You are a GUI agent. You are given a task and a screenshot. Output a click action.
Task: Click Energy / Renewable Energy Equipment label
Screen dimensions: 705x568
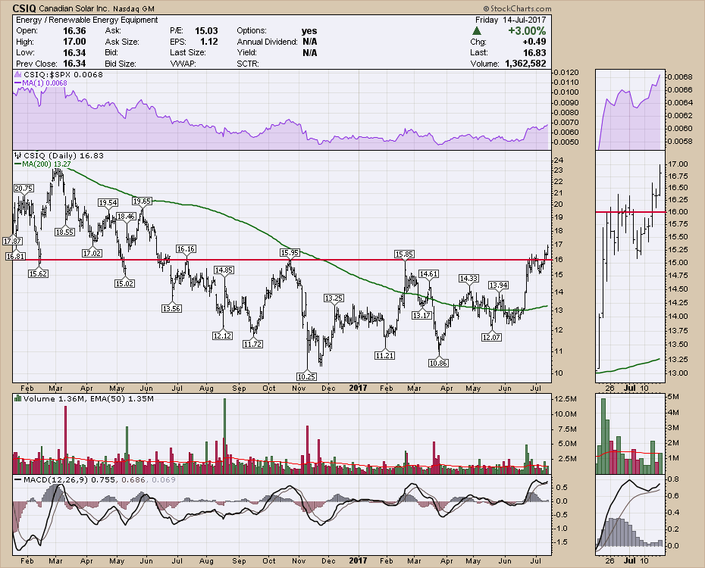point(86,20)
